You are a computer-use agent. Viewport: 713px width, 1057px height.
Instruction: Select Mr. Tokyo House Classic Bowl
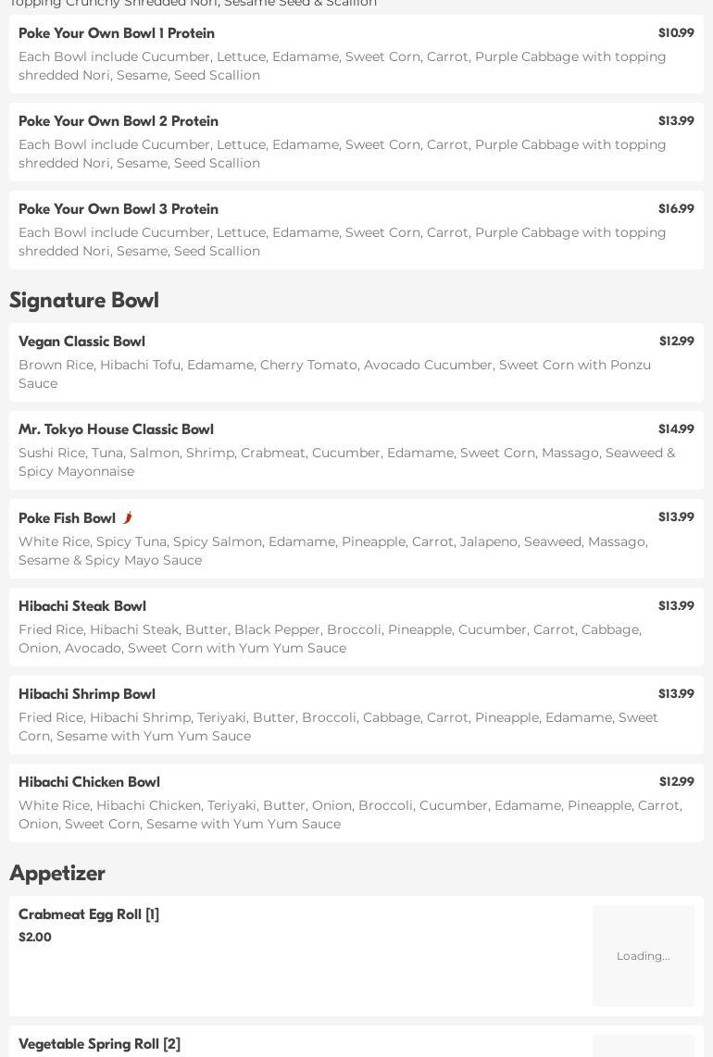116,429
